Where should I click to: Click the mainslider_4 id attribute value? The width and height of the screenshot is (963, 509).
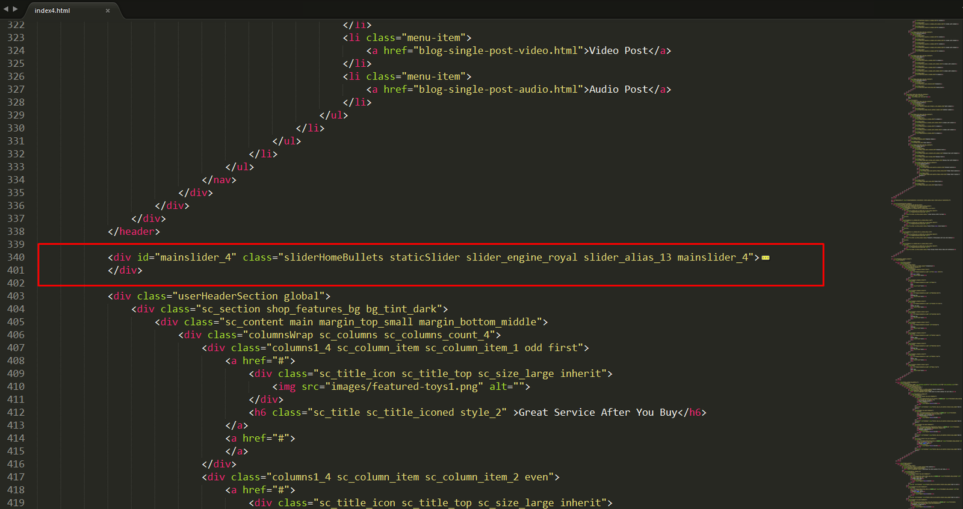click(195, 258)
